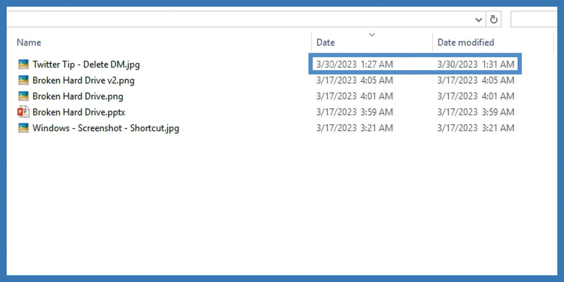Open the address bar history dropdown

(478, 19)
